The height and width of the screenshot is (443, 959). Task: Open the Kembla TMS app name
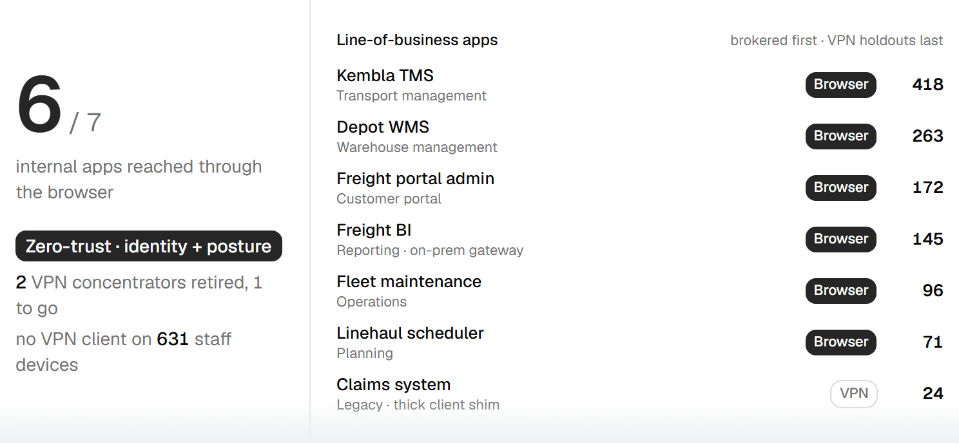click(385, 75)
